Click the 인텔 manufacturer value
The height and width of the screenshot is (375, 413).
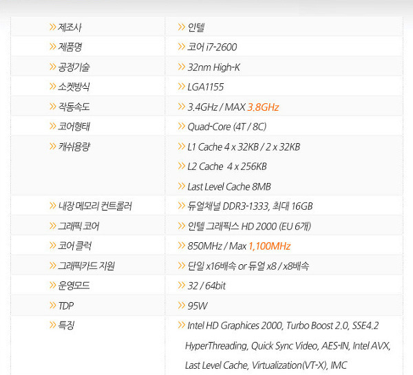[196, 27]
